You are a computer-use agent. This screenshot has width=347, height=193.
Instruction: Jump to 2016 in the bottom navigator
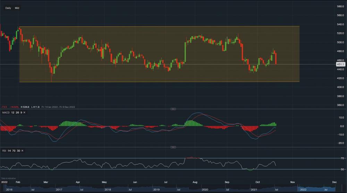click(x=9, y=190)
